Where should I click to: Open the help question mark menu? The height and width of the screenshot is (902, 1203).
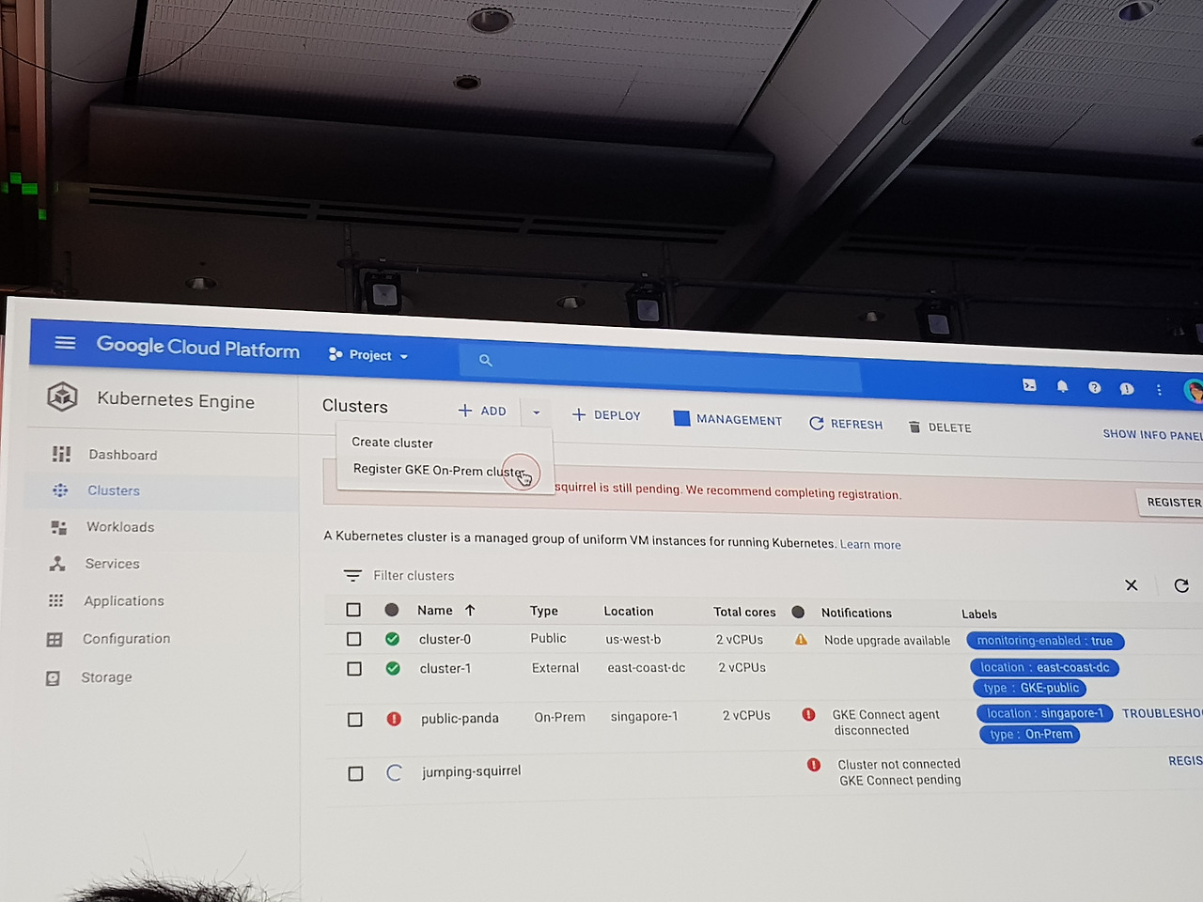1095,387
